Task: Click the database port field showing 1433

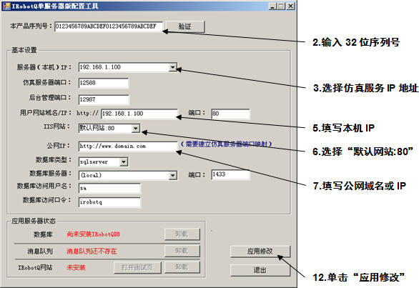Action: pyautogui.click(x=231, y=174)
